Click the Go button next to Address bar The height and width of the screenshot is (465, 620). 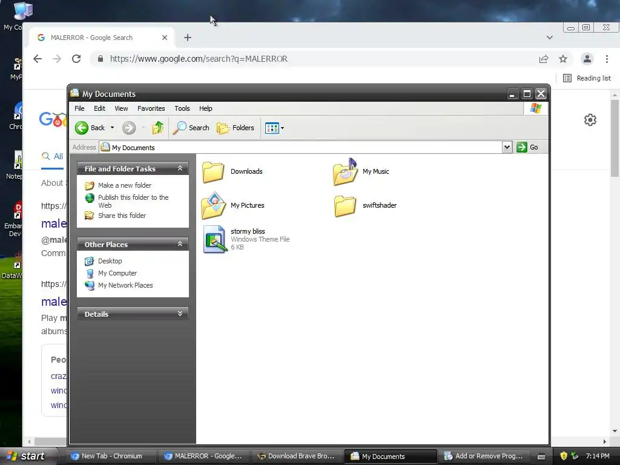527,147
